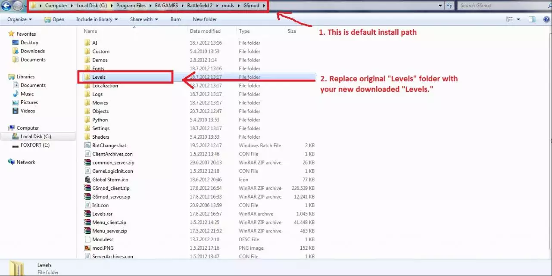Select the GSmod_client.zip archive icon
Viewport: 552px width, 276px height.
click(x=87, y=188)
